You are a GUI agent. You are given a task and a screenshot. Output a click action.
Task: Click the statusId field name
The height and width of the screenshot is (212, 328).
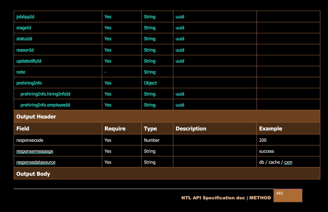24,39
